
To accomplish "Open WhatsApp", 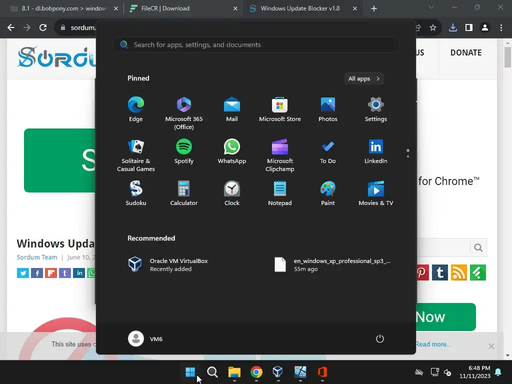I will coord(232,151).
